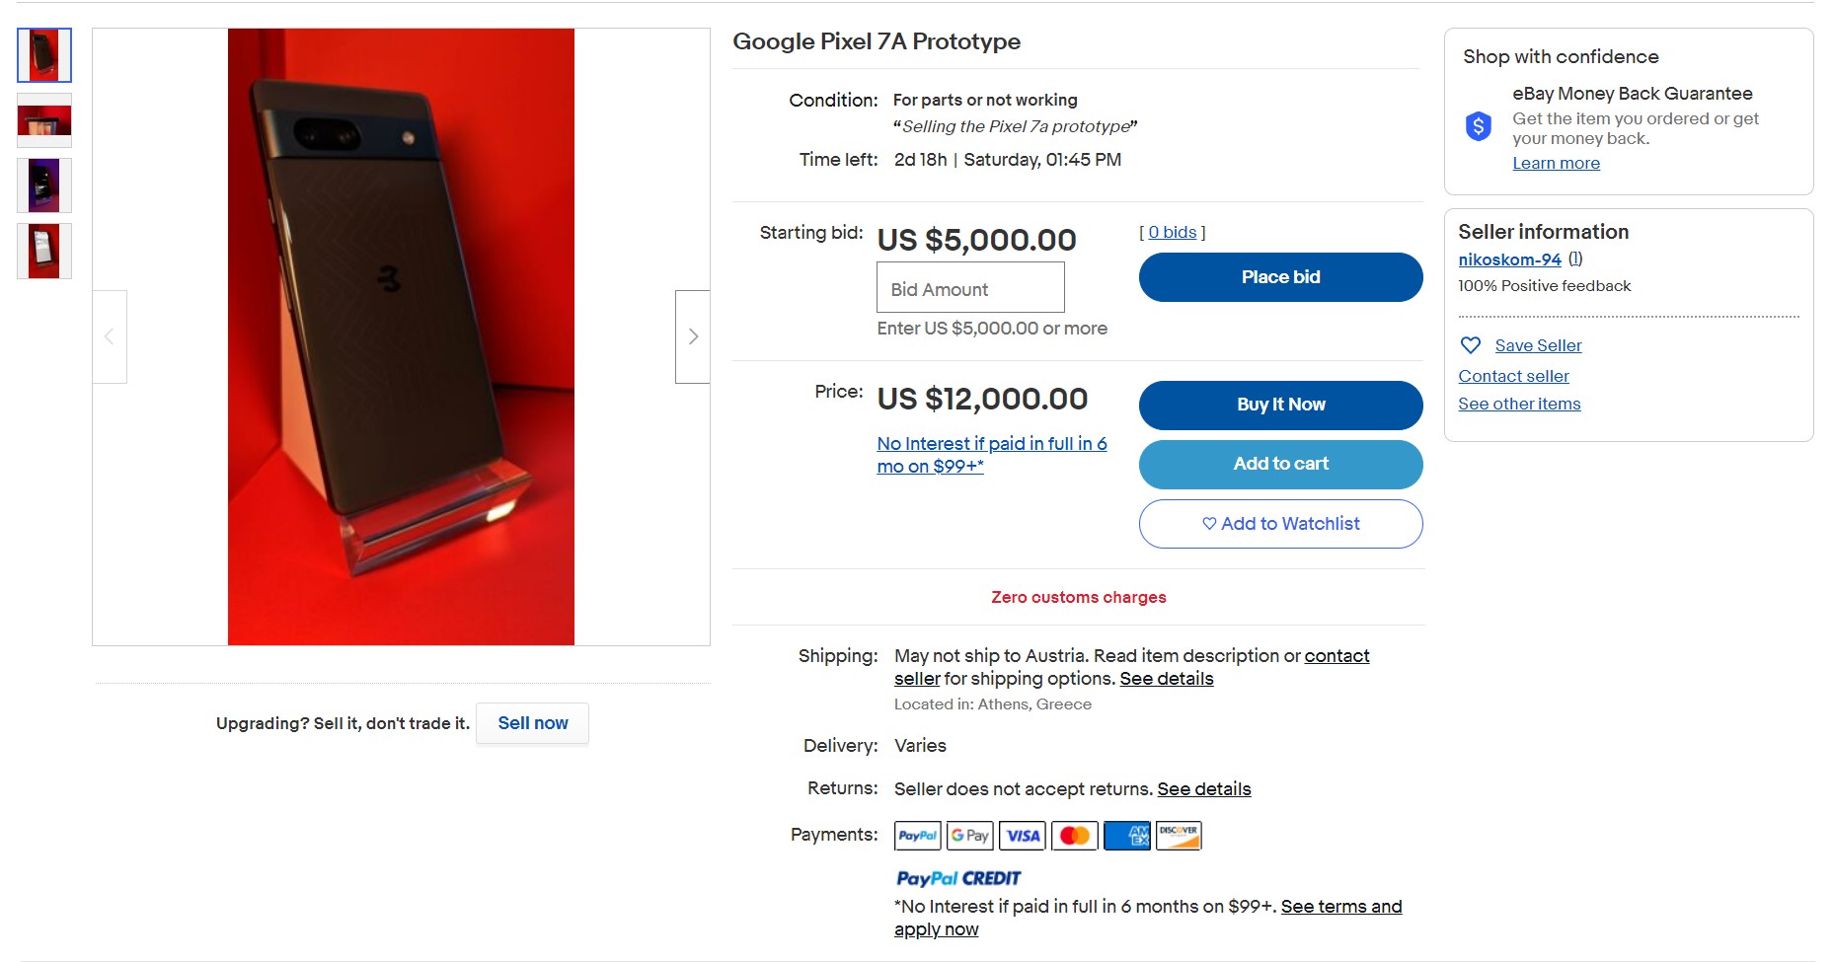The height and width of the screenshot is (962, 1833).
Task: Click Add to Watchlist button
Action: (x=1280, y=524)
